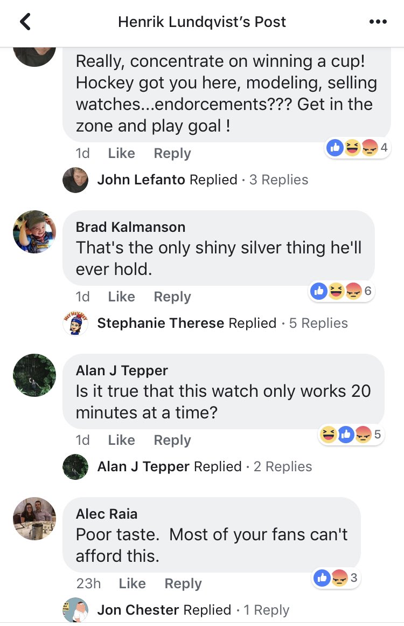404x626 pixels.
Task: Like Alec Raia's comment
Action: coord(132,583)
